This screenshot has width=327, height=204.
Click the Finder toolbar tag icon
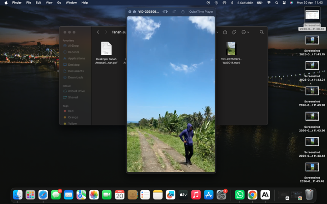pyautogui.click(x=234, y=32)
